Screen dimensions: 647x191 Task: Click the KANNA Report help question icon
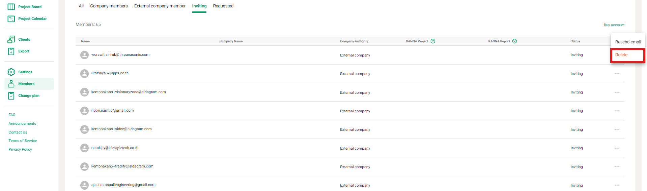point(514,41)
